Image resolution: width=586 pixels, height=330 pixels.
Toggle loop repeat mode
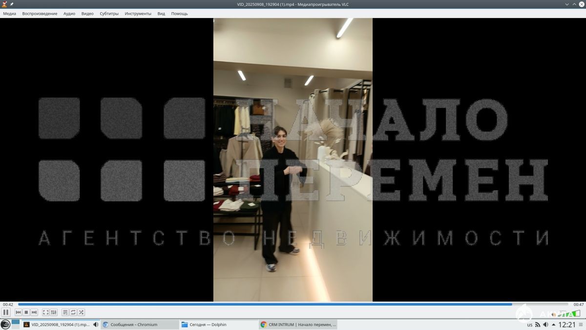tap(73, 312)
